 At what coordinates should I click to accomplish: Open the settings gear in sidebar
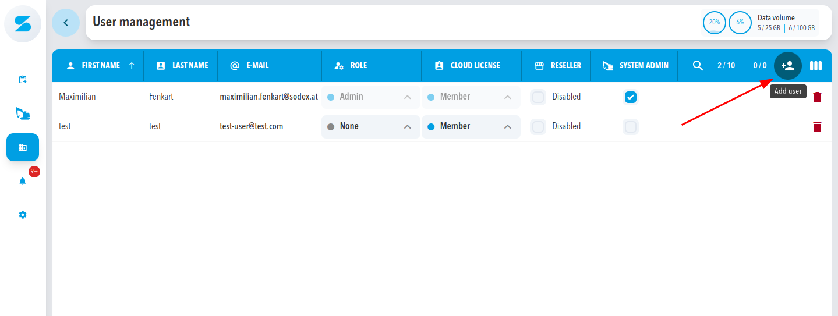(23, 215)
